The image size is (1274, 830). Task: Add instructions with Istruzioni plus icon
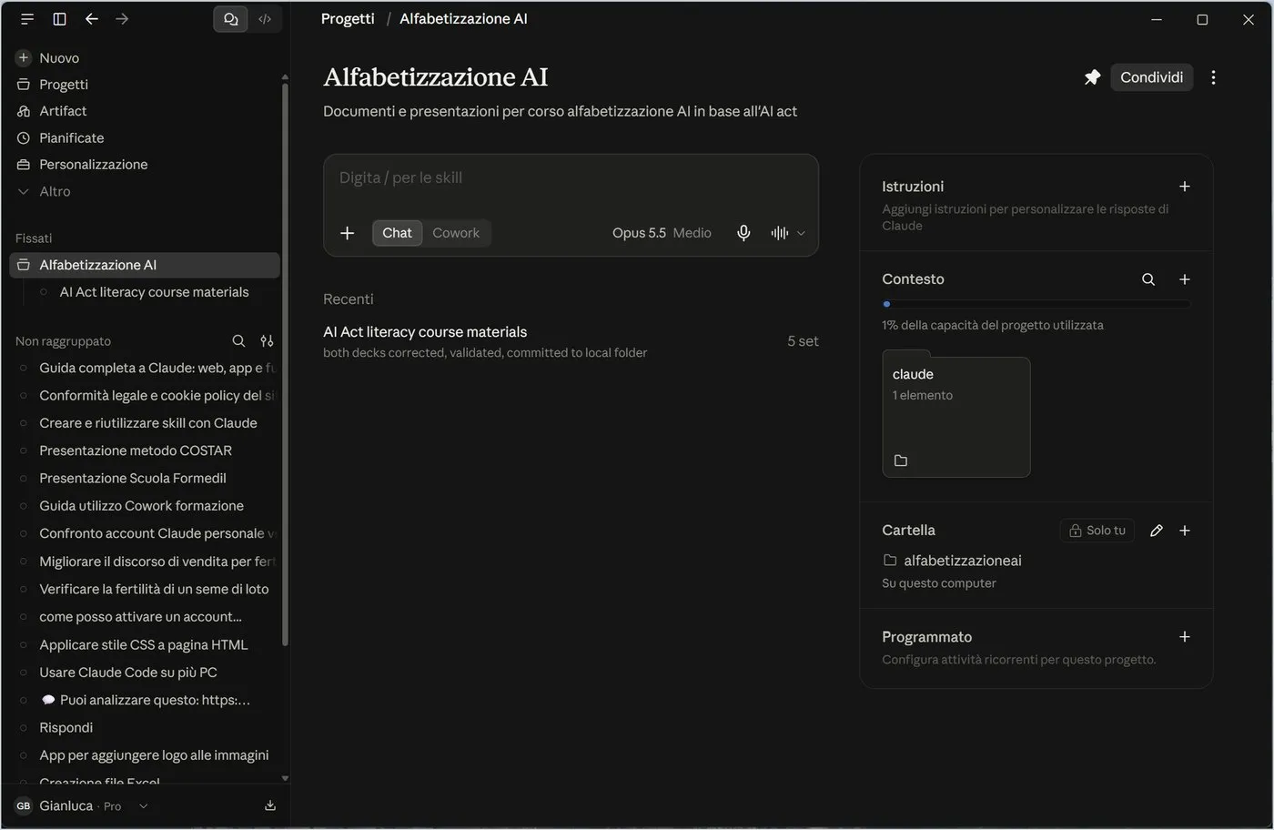tap(1185, 187)
